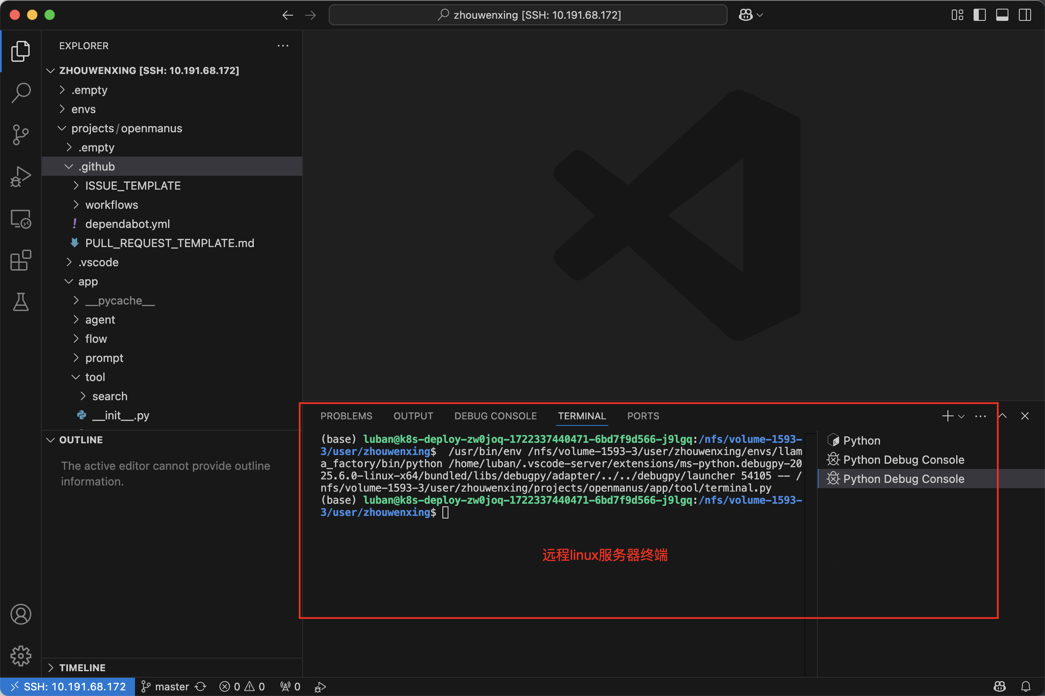Expand the flow folder
Viewport: 1045px width, 696px height.
(172, 339)
